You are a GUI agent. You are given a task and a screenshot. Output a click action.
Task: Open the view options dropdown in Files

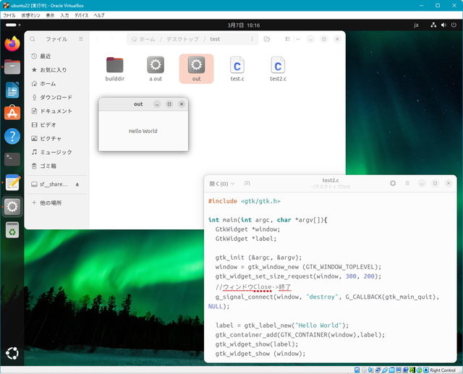pyautogui.click(x=297, y=39)
